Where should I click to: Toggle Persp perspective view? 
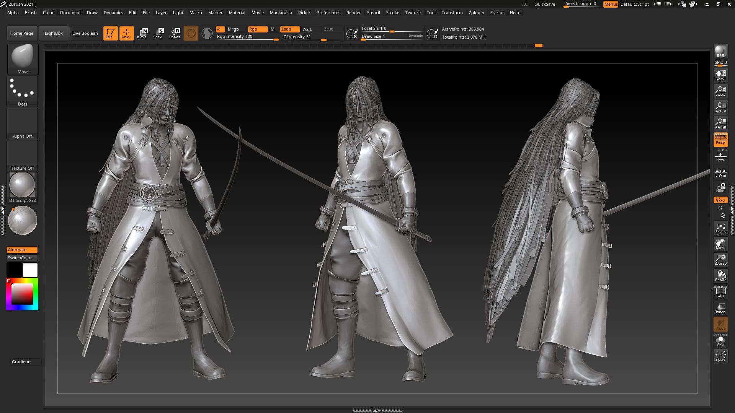[720, 140]
